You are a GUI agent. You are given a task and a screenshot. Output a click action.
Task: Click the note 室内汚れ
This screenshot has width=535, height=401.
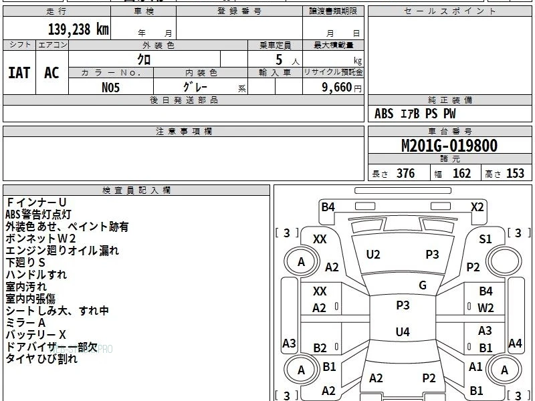(x=26, y=287)
